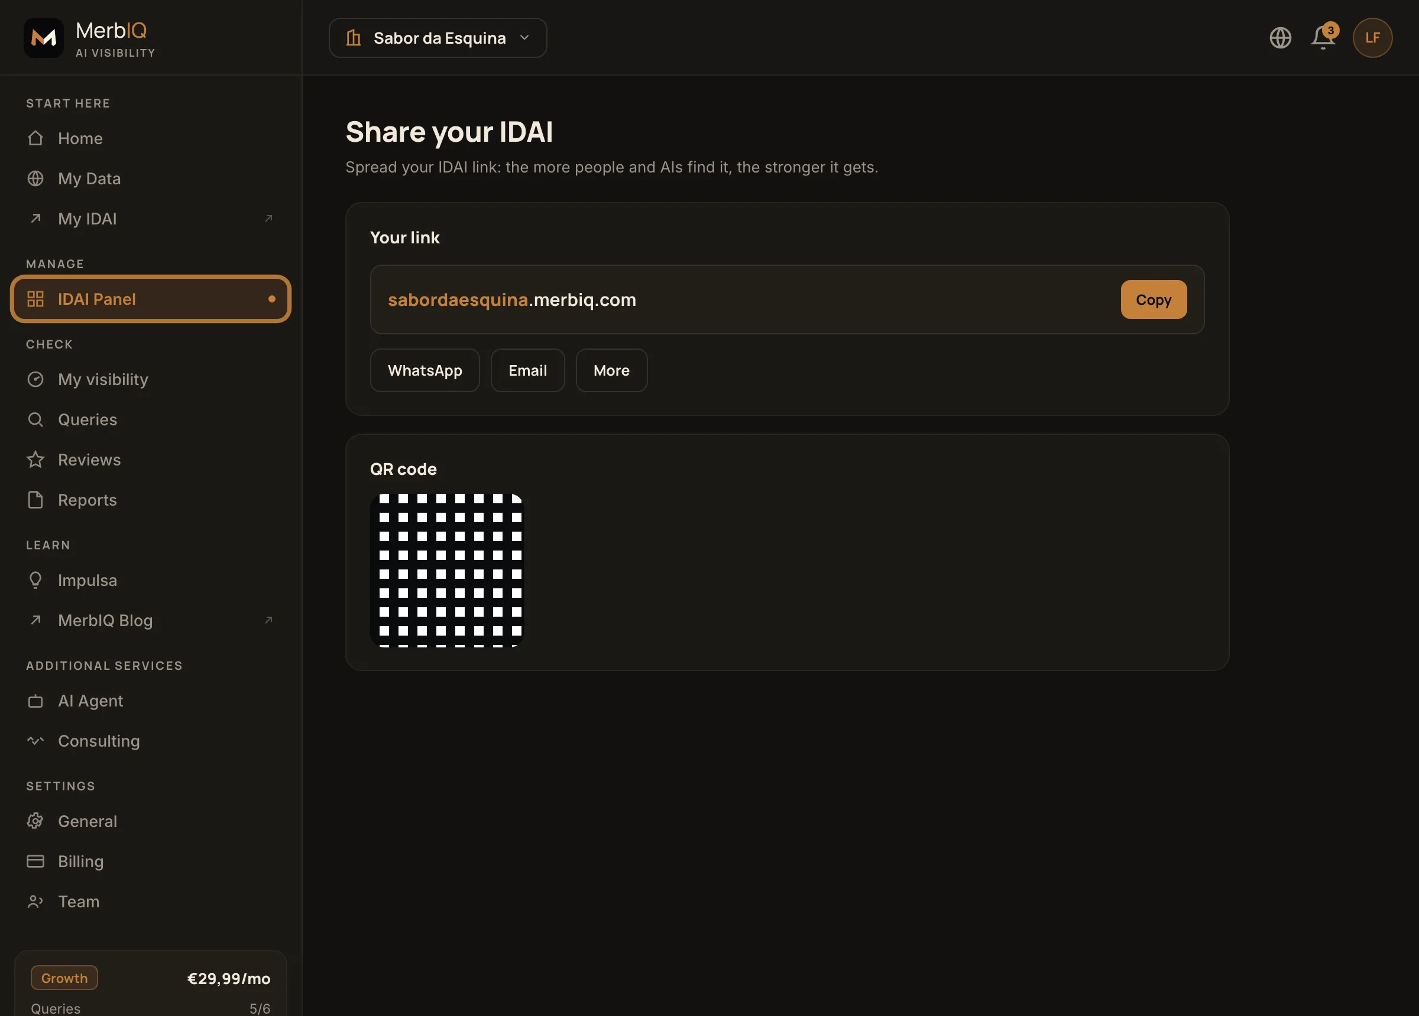Click the Growth plan badge
Viewport: 1419px width, 1016px height.
point(64,977)
